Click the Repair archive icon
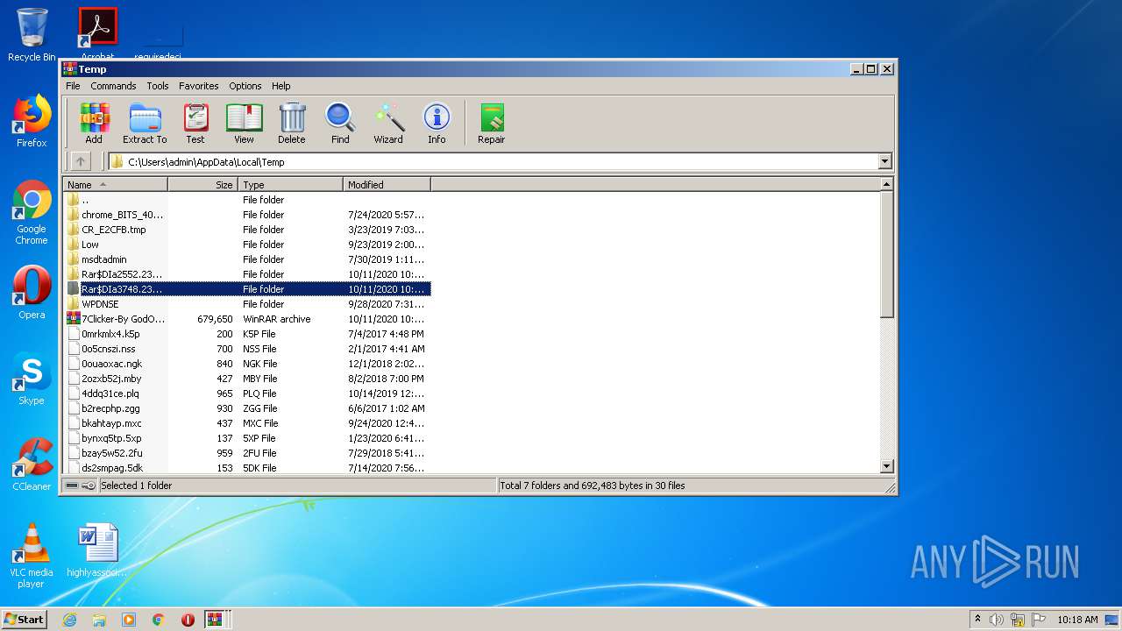 [x=492, y=123]
